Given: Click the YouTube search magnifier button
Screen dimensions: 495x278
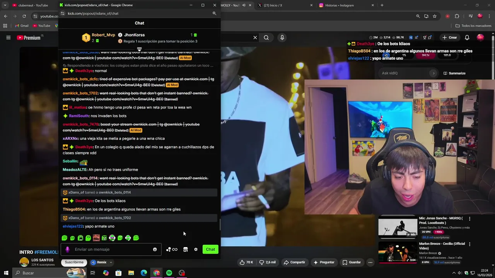Looking at the screenshot, I should pos(266,37).
